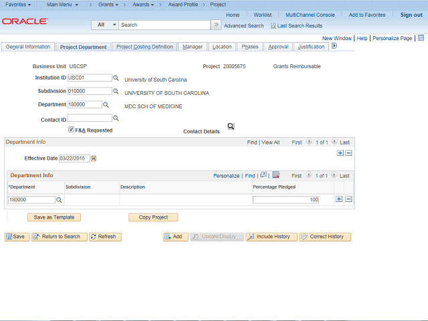Click Personalize link in Department grid
This screenshot has height=321, width=428.
tap(226, 176)
